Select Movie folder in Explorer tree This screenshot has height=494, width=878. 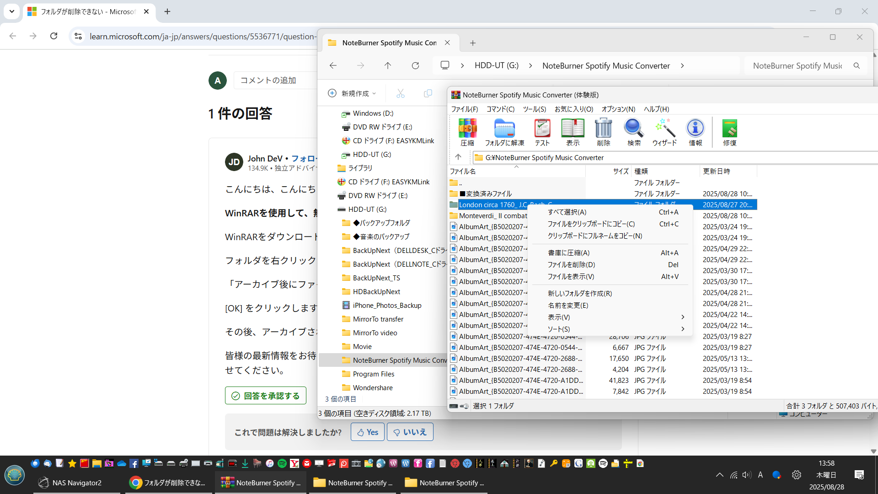click(362, 346)
